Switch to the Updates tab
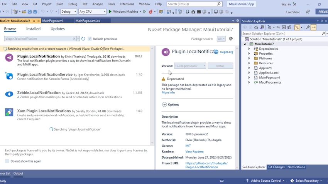This screenshot has width=328, height=184. pos(57,29)
